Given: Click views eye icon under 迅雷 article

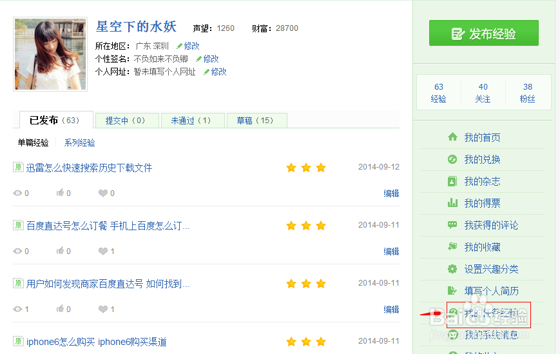Looking at the screenshot, I should pyautogui.click(x=17, y=193).
